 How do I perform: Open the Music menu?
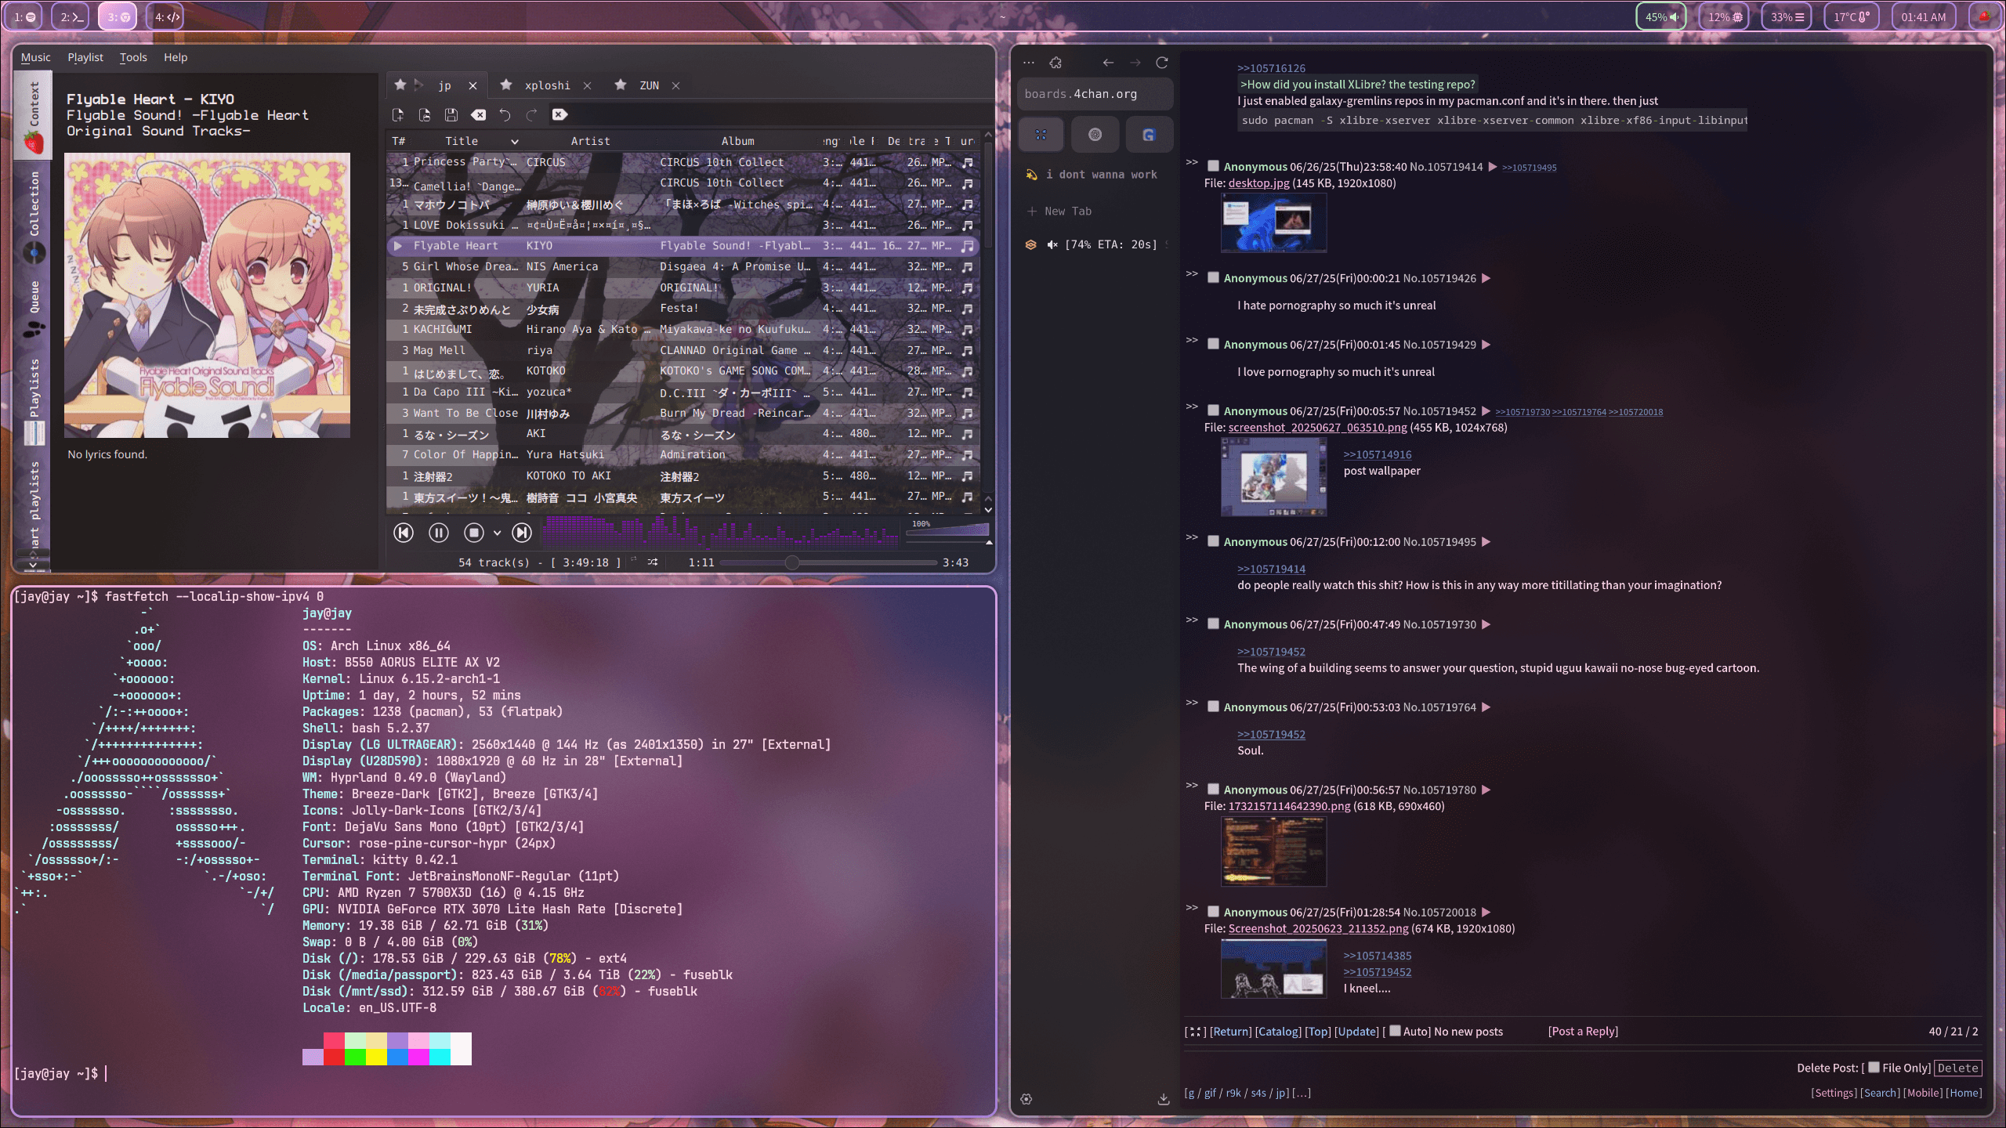[35, 57]
